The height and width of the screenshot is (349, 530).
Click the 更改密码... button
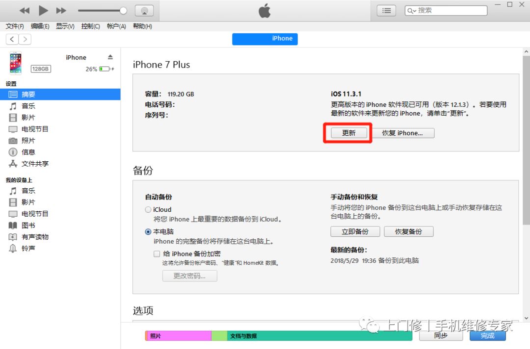coord(189,276)
